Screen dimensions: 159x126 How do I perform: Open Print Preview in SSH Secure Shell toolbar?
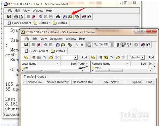(21, 17)
